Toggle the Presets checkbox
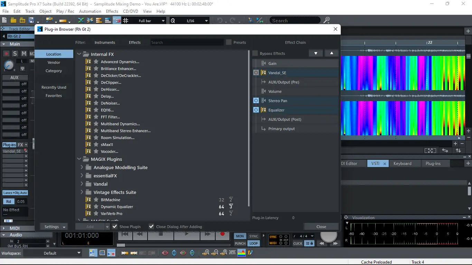This screenshot has height=265, width=472. [x=229, y=42]
